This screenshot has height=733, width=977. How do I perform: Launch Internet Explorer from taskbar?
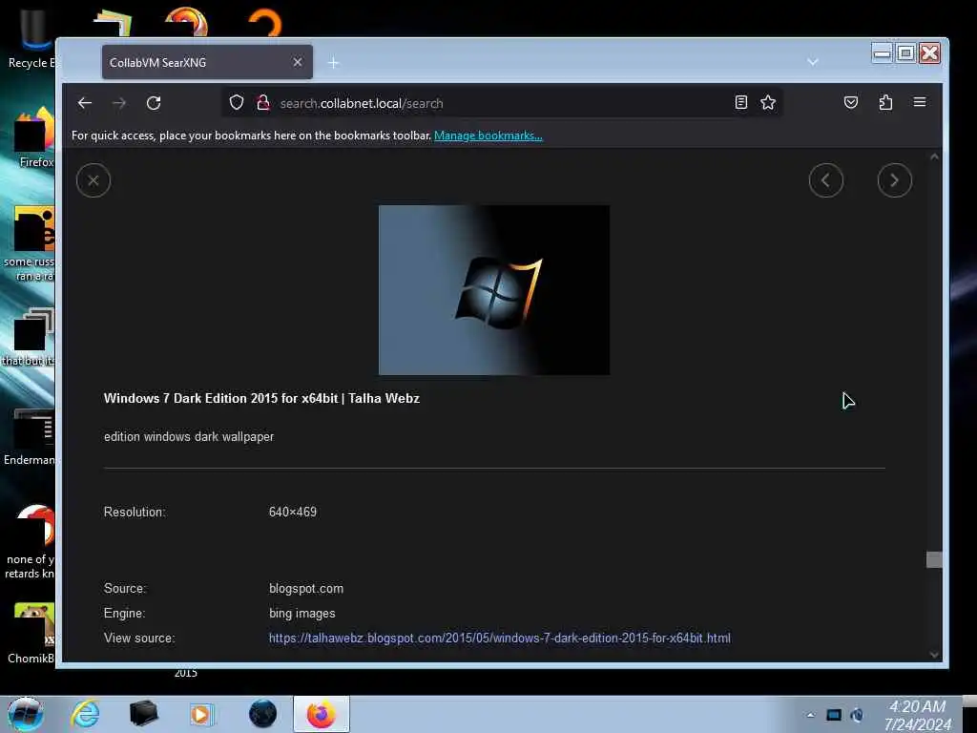point(85,714)
